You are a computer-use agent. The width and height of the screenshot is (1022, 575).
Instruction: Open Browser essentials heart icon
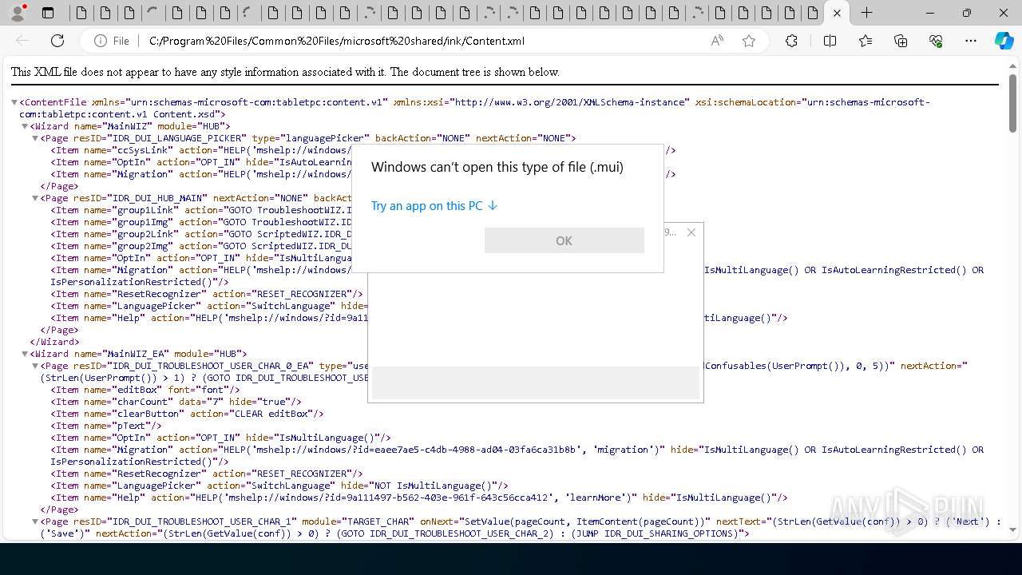[936, 41]
